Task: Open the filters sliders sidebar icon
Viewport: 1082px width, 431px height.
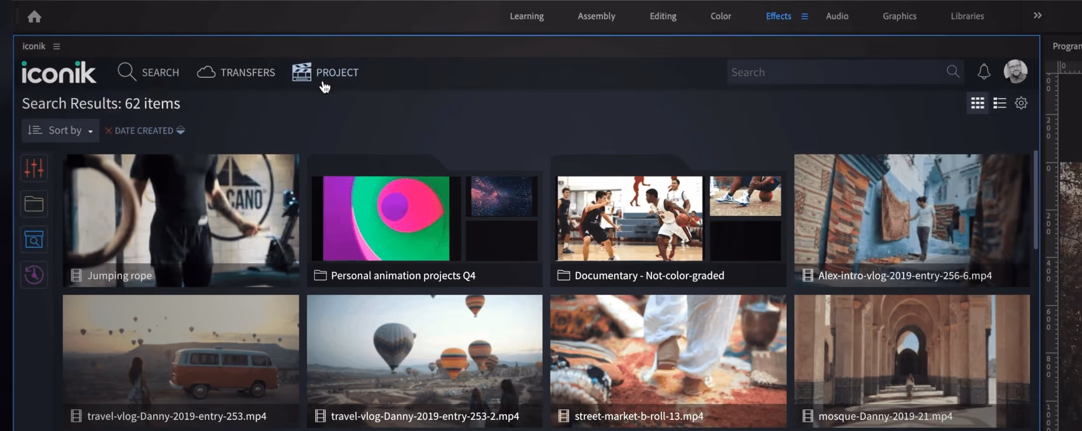Action: click(x=34, y=168)
